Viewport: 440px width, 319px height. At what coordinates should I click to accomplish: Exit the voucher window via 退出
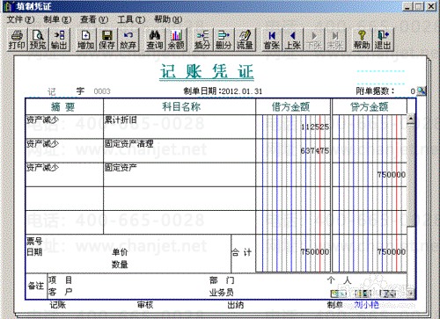383,40
